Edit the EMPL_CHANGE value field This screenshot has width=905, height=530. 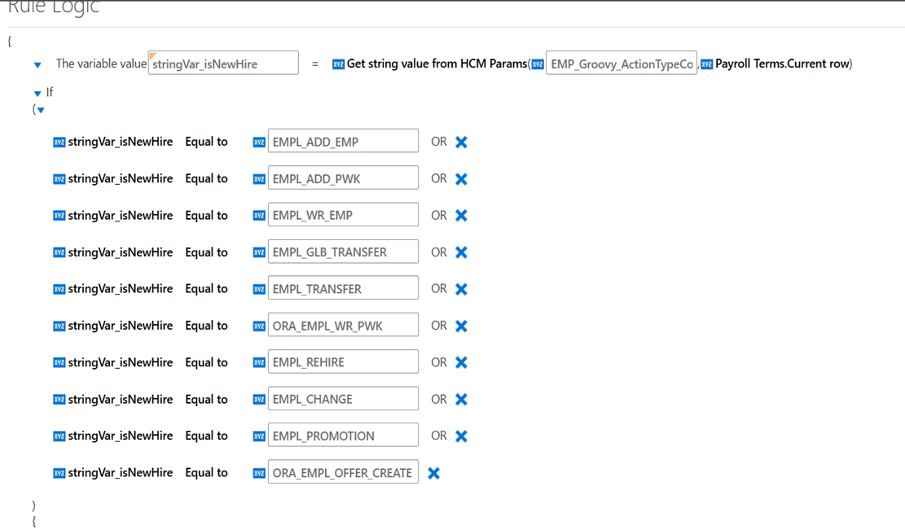[344, 398]
